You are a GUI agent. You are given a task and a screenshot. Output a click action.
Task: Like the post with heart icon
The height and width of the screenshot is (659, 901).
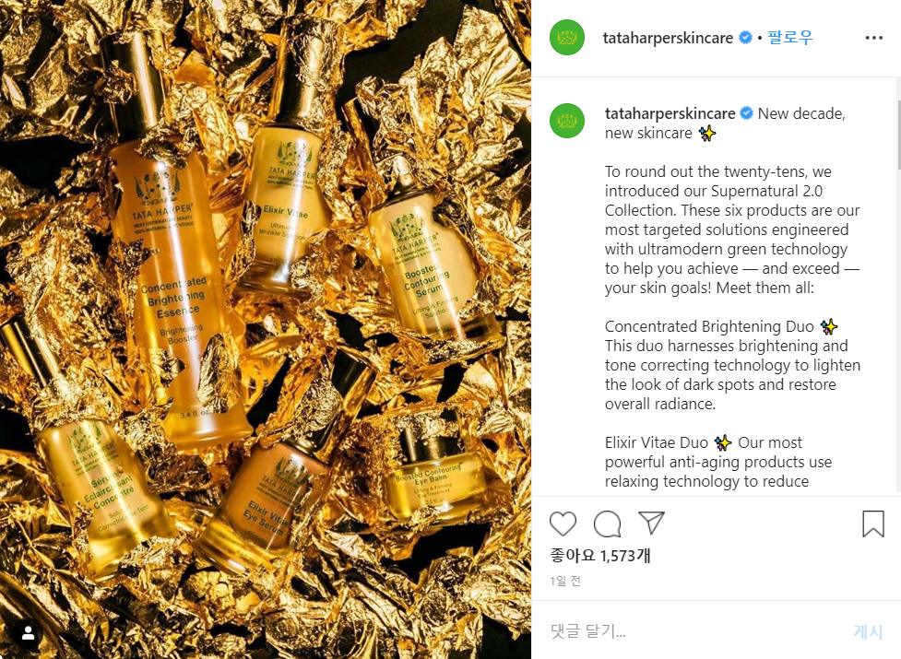[563, 524]
